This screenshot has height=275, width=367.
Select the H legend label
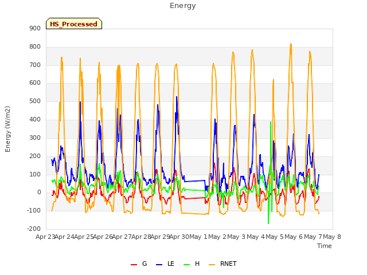pyautogui.click(x=197, y=264)
